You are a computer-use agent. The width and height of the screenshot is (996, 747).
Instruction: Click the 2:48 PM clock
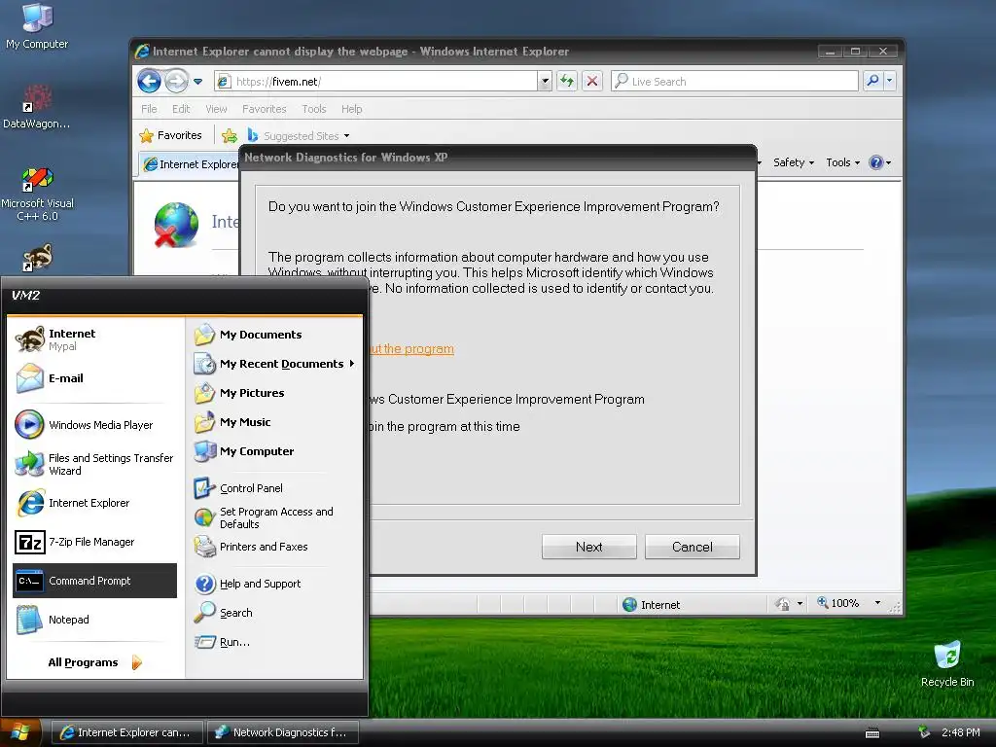(960, 732)
